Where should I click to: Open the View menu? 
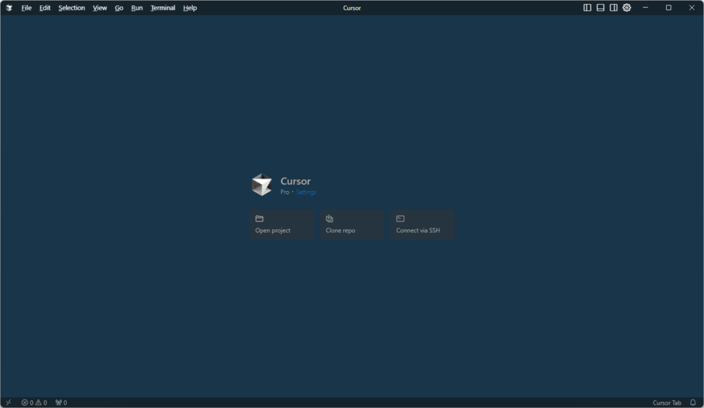100,8
